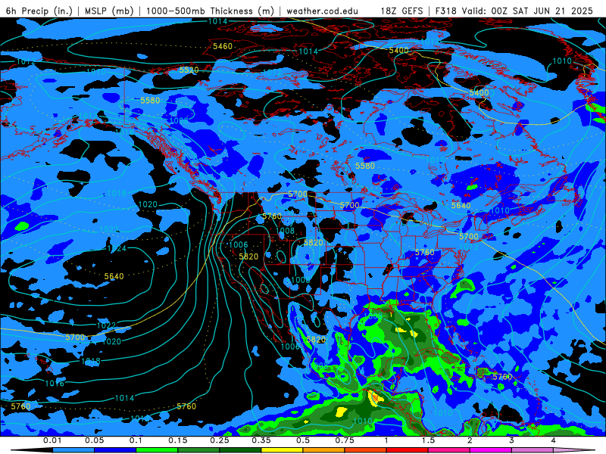Viewport: 606px width, 454px height.
Task: Click the magenta 2 inch legend swatch
Action: (491, 450)
